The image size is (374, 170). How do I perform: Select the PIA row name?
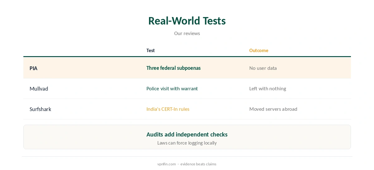click(x=33, y=68)
